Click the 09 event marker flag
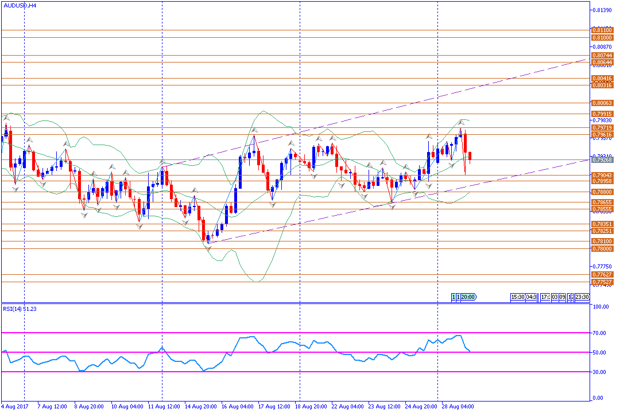 click(x=563, y=297)
